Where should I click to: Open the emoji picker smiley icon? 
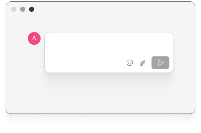130,63
